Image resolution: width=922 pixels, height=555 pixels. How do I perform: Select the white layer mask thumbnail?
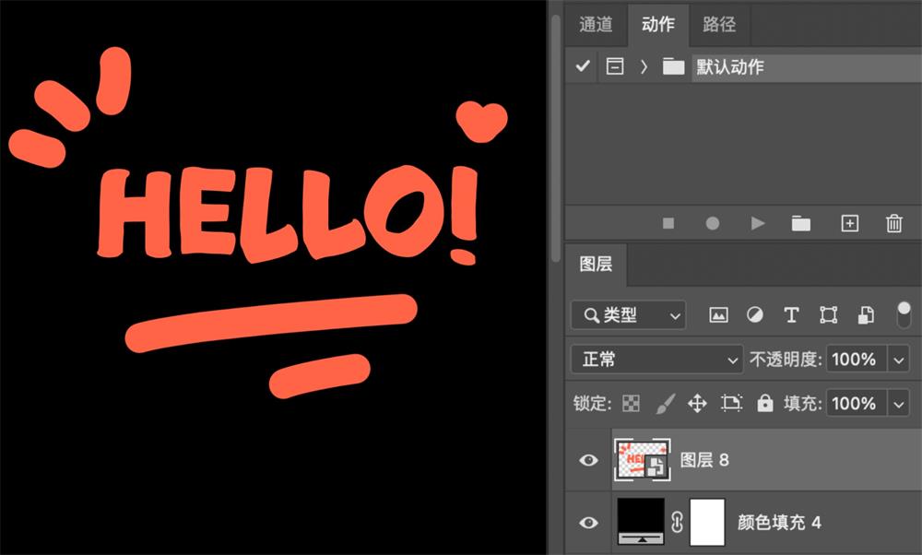(x=707, y=522)
